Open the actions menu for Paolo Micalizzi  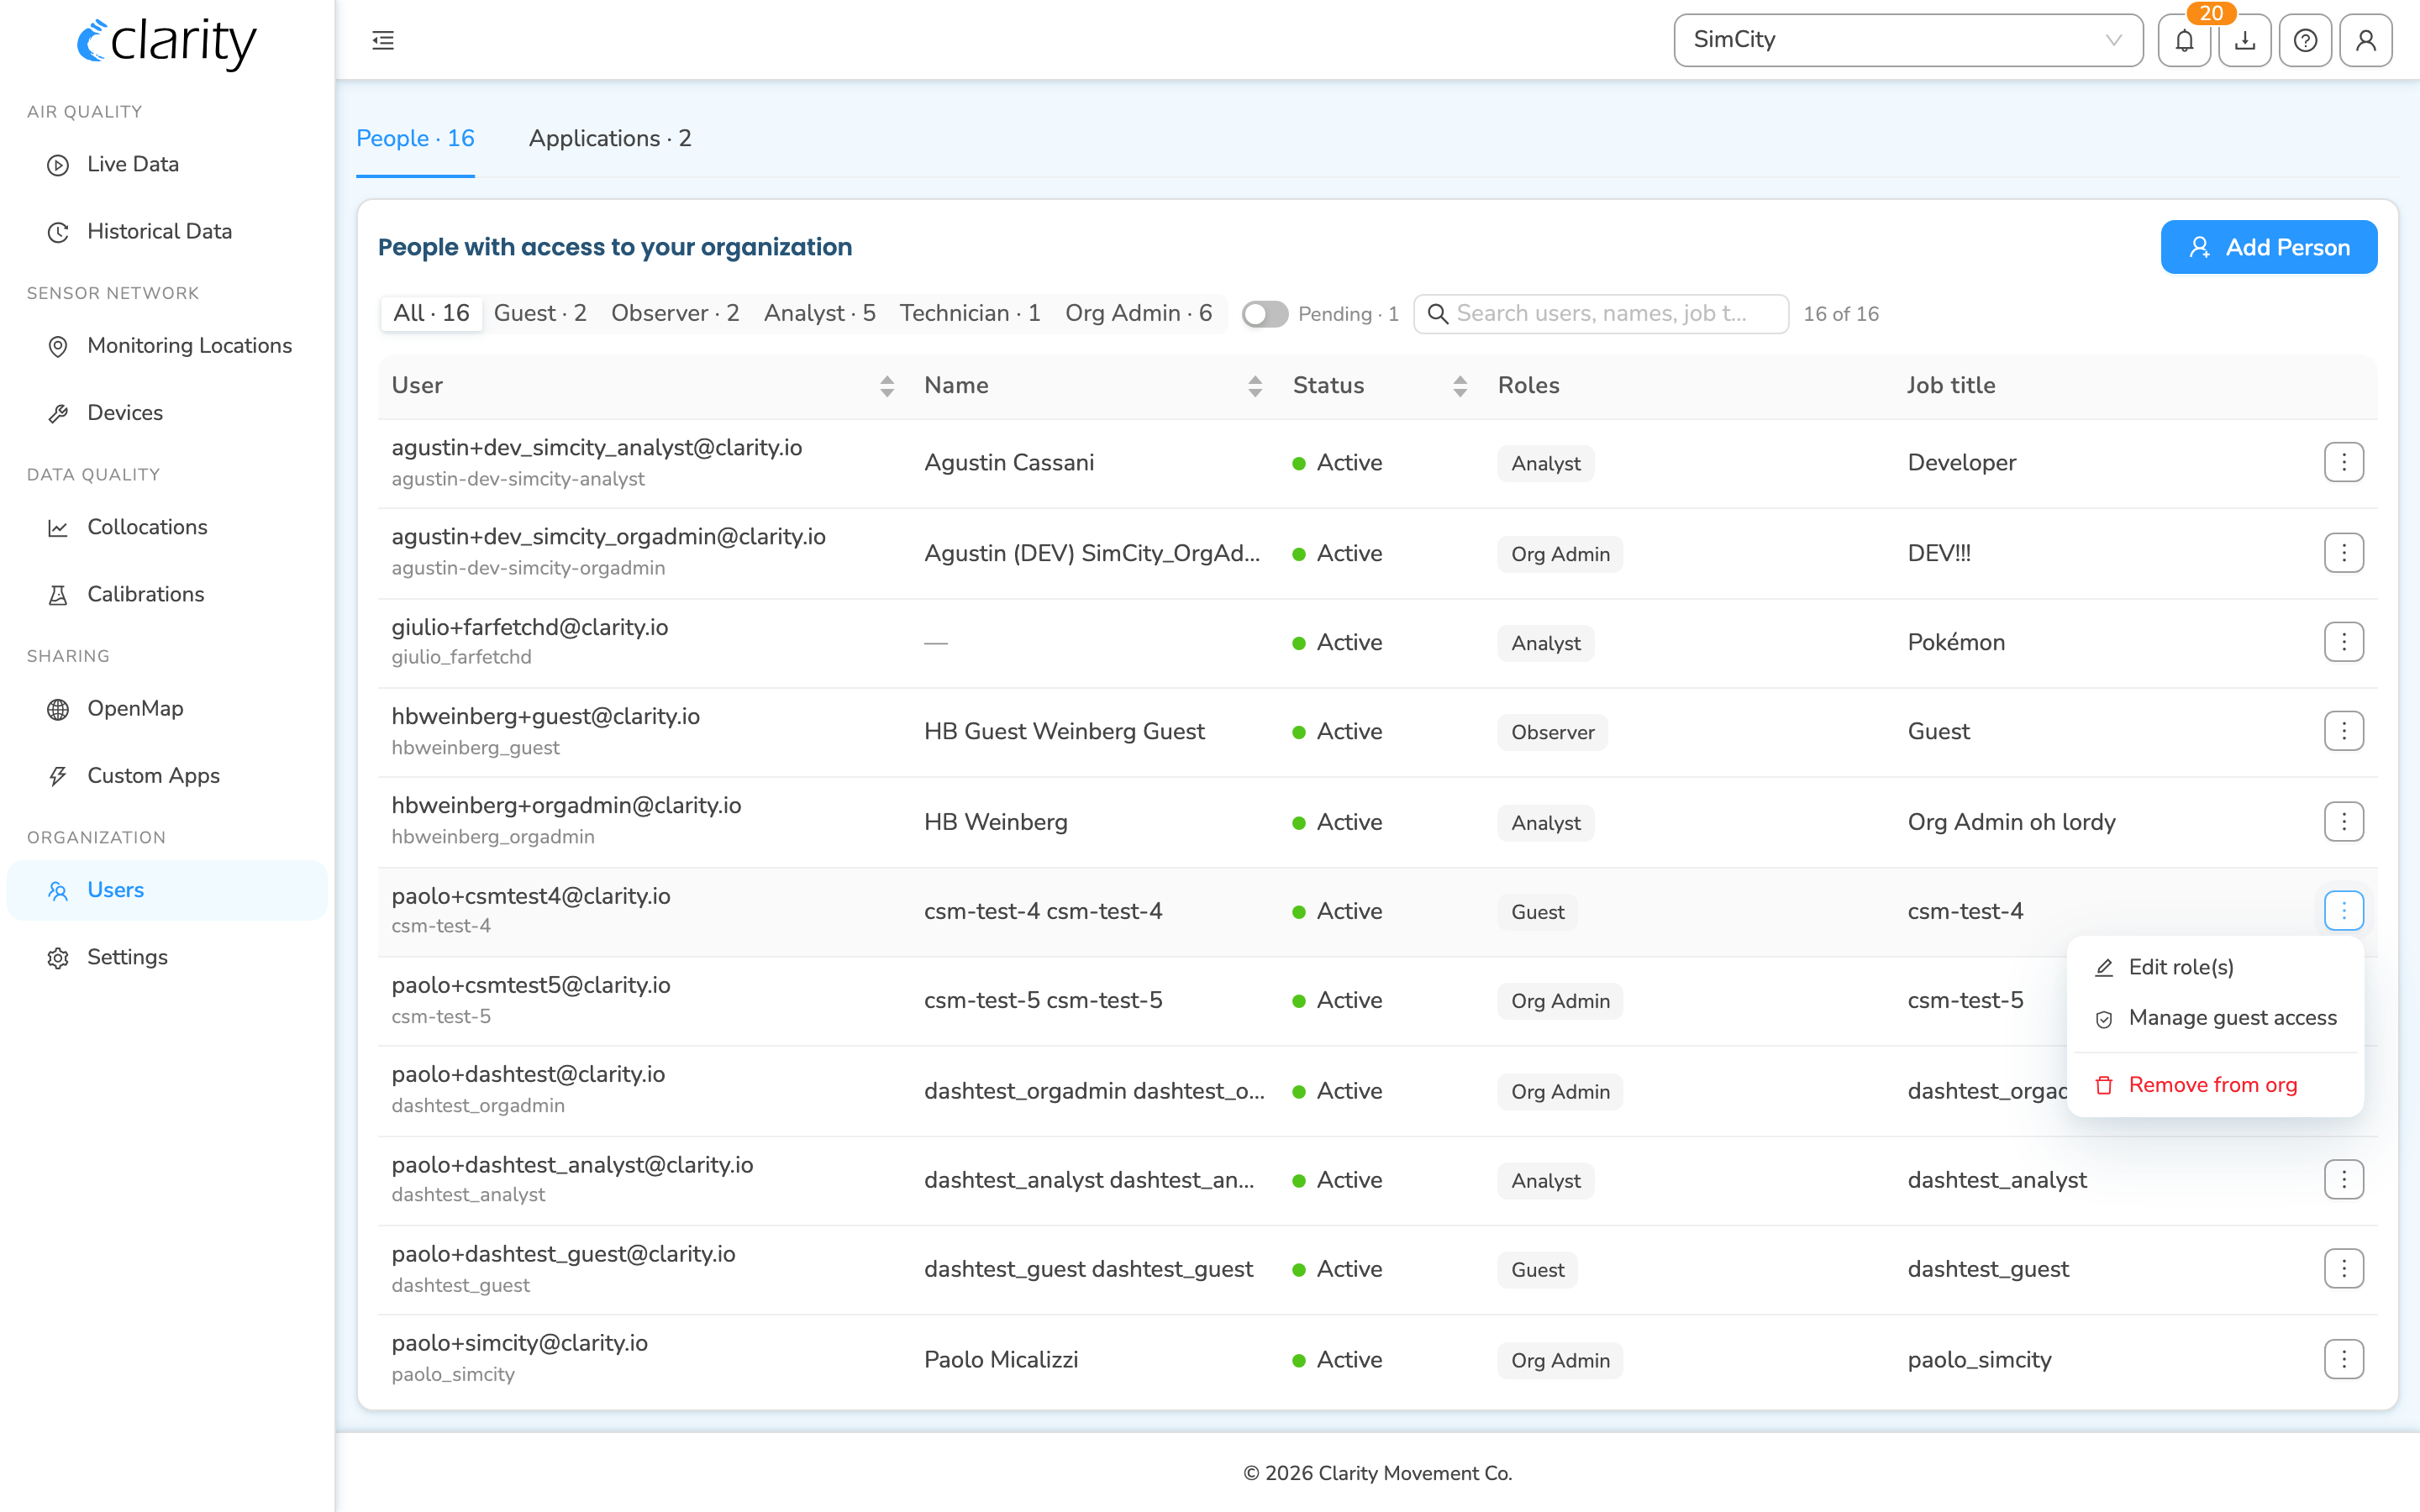point(2343,1359)
